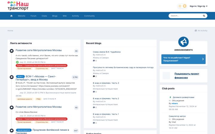Image resolution: width=215 pixels, height=134 pixels.
Task: Expand '(and 3 more)' tags under ВСМ-1 topic
Action: [x=50, y=99]
